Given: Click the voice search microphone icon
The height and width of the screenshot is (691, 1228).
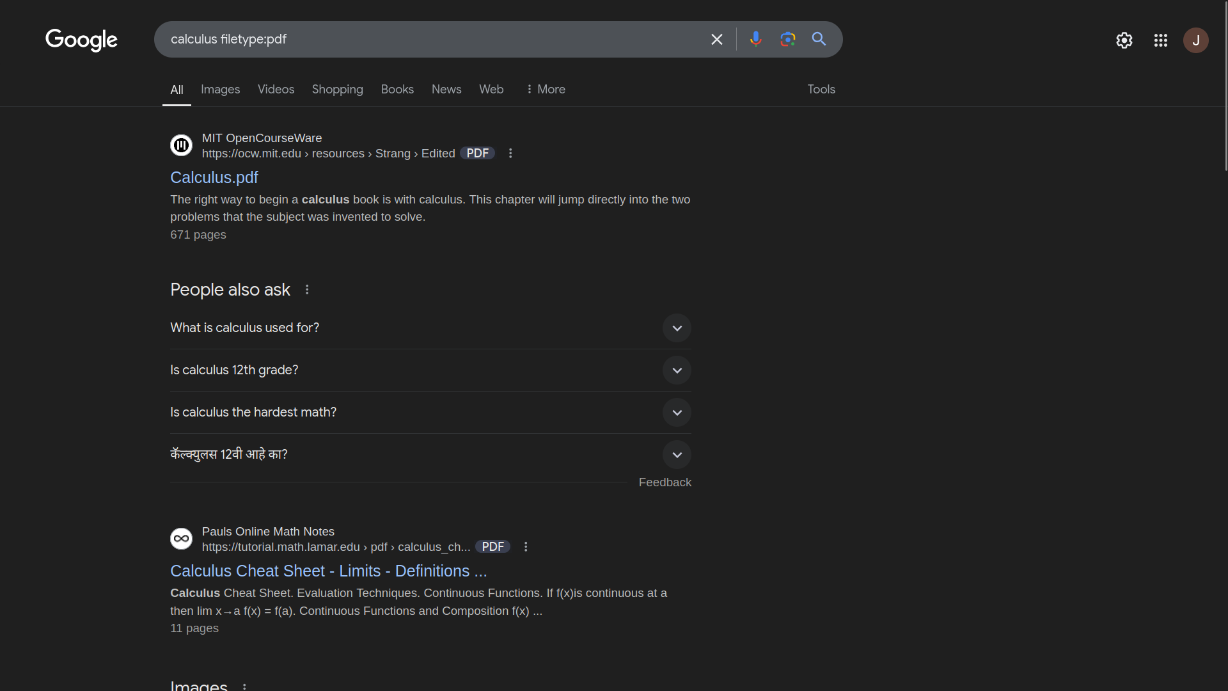Looking at the screenshot, I should point(755,39).
